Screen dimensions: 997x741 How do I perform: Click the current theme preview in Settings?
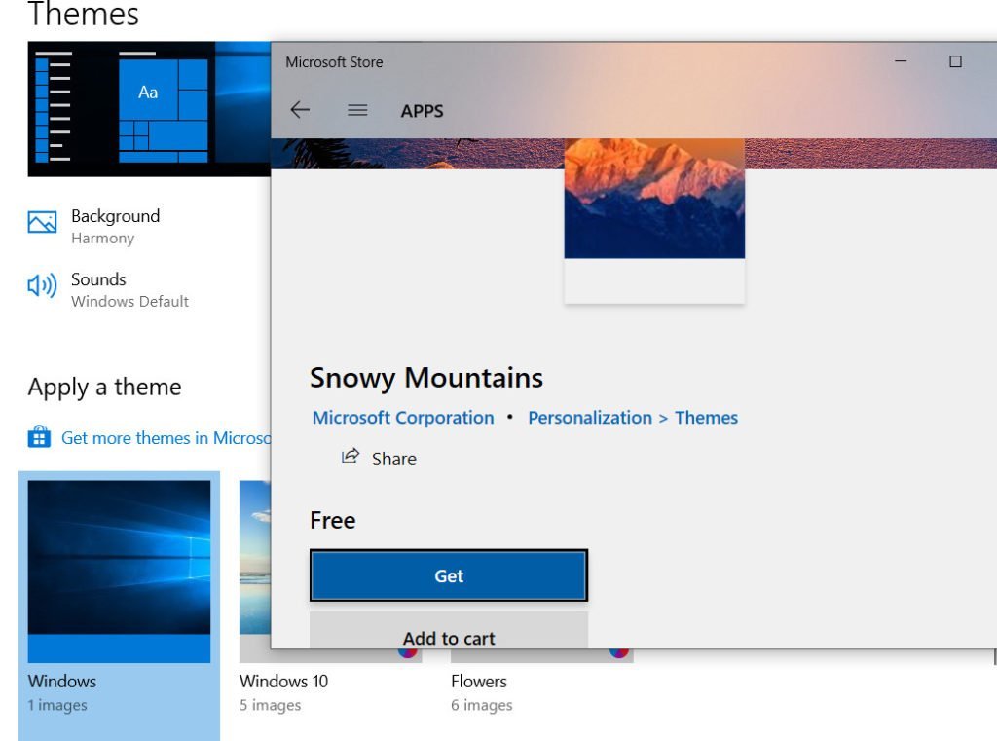(x=149, y=109)
